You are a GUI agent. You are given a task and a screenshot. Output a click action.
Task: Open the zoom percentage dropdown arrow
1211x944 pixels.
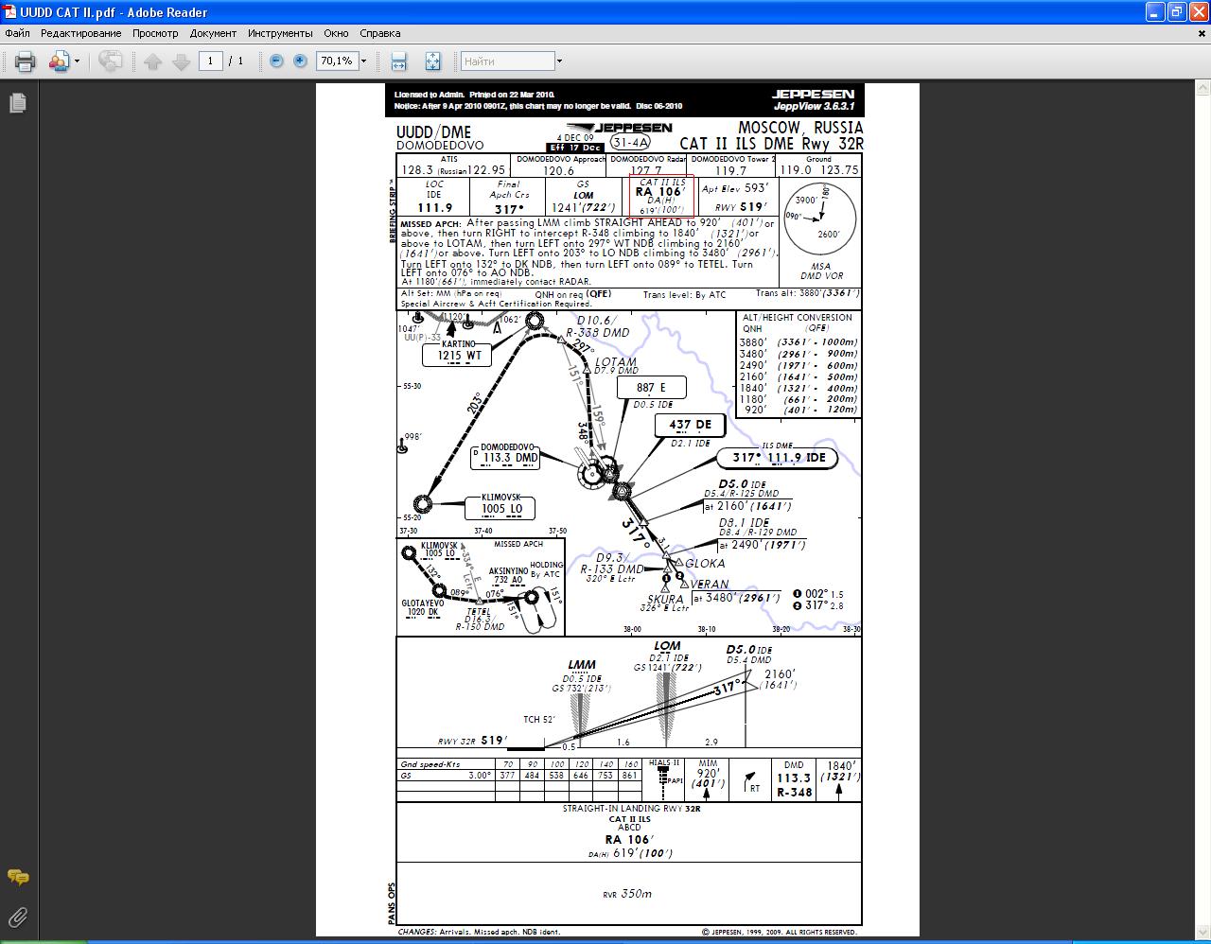click(363, 61)
